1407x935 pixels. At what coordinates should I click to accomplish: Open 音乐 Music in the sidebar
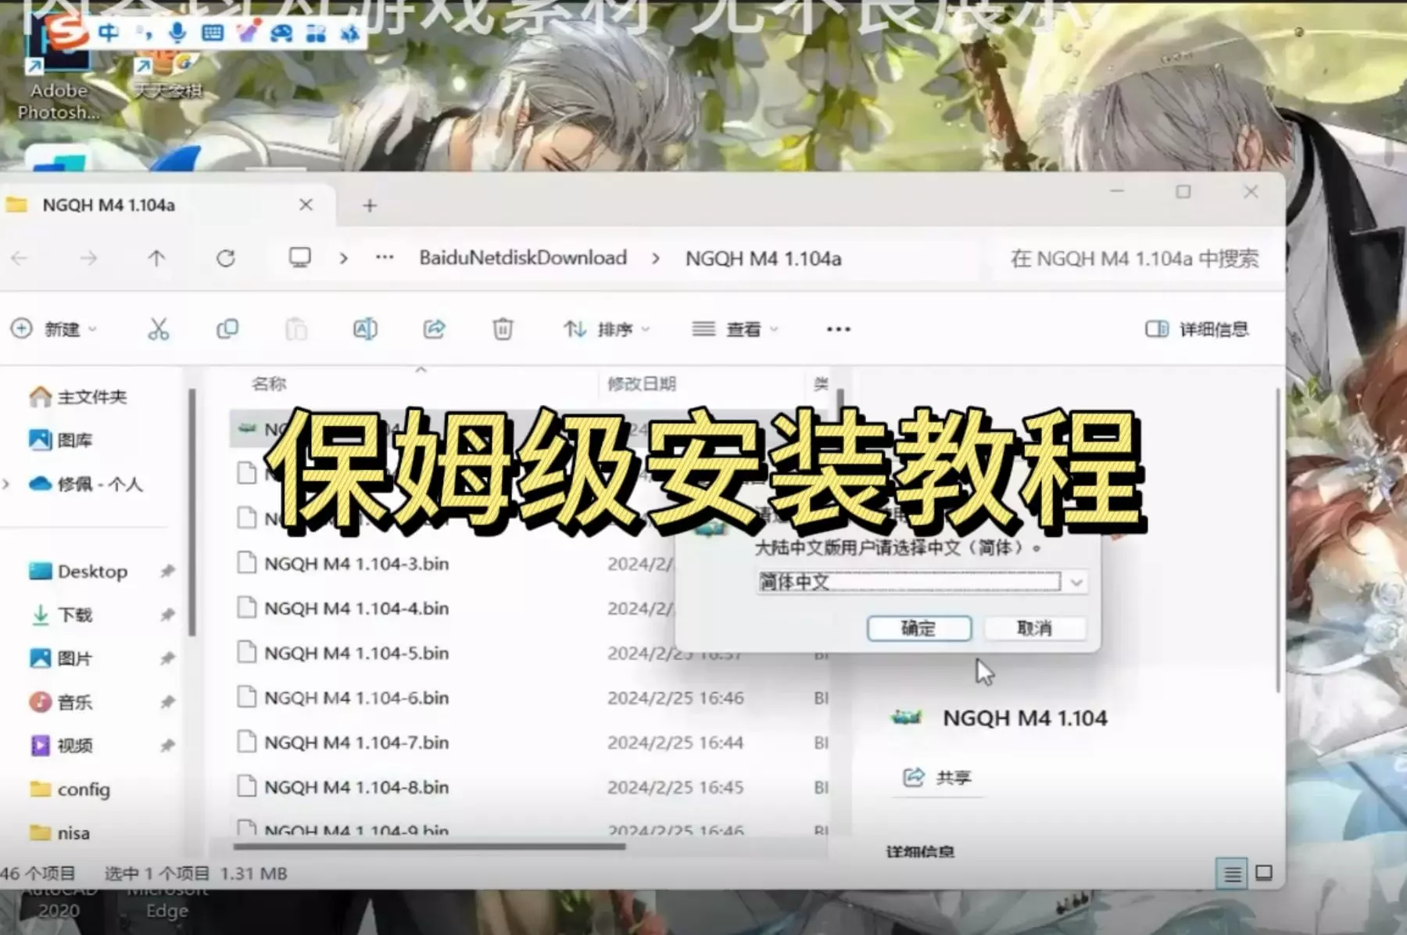[61, 702]
